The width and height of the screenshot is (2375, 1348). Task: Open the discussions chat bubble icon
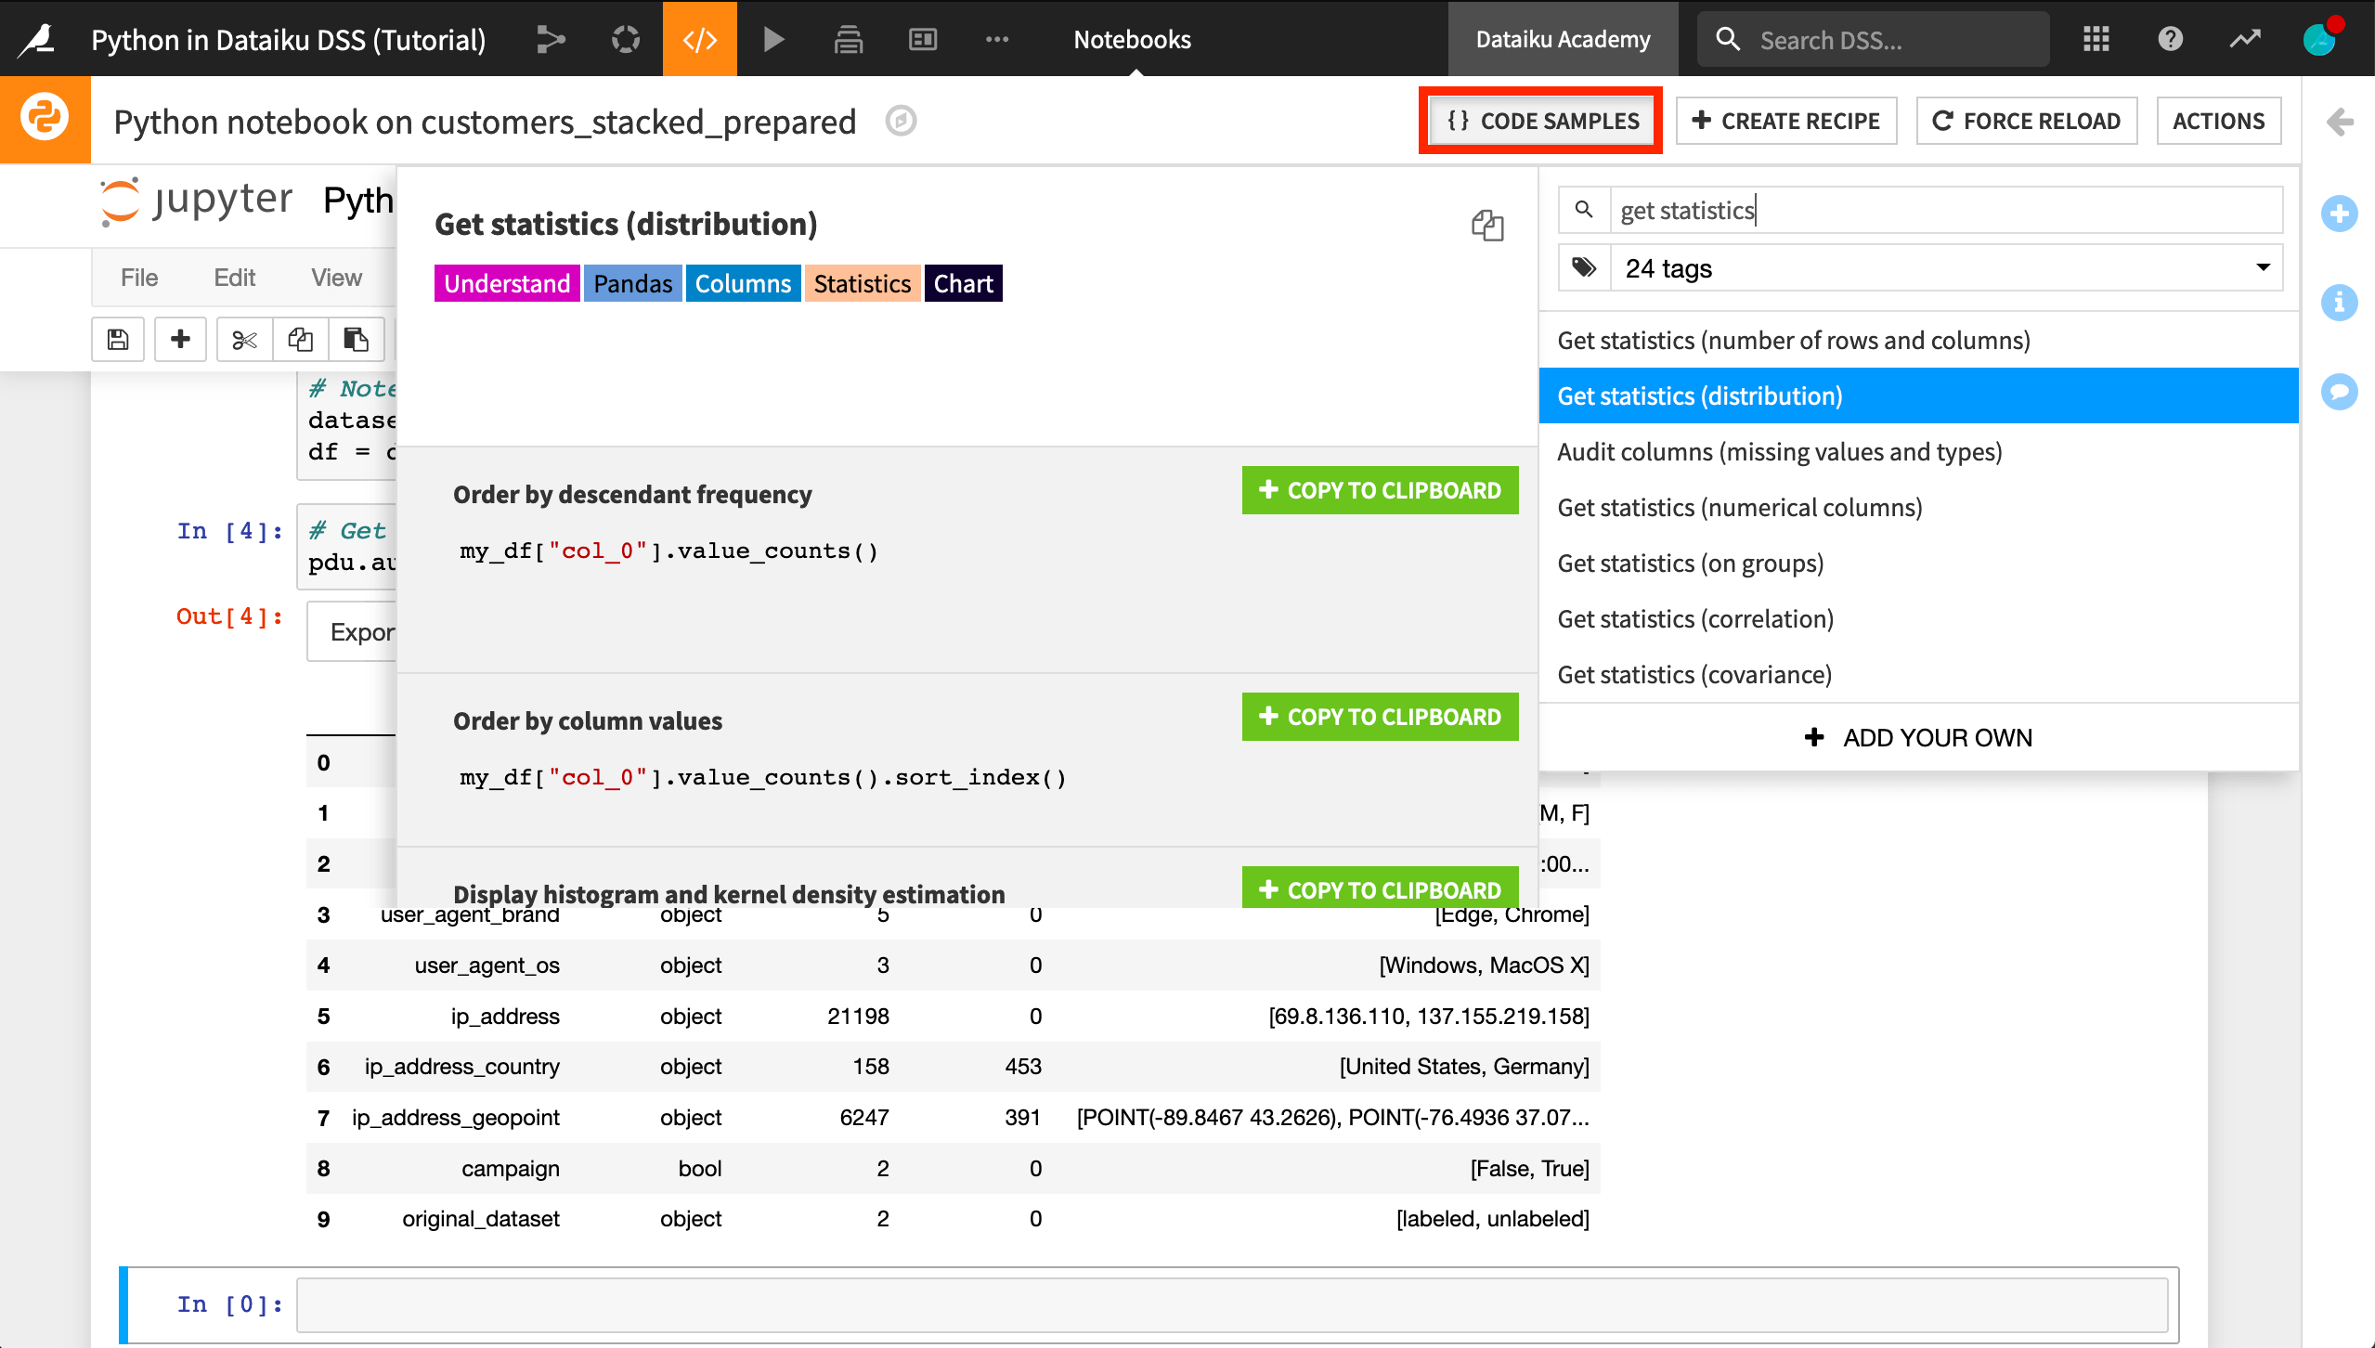tap(2340, 392)
